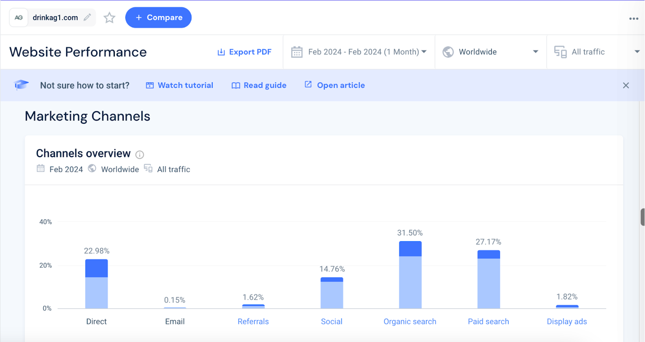Click the pencil edit icon beside drinkag1.com
Image resolution: width=645 pixels, height=342 pixels.
(87, 17)
